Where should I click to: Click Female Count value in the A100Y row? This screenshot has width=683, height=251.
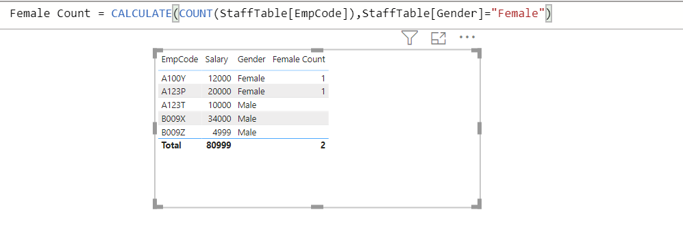[323, 78]
